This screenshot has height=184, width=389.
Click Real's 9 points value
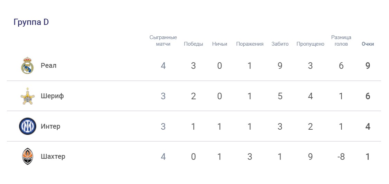(368, 66)
